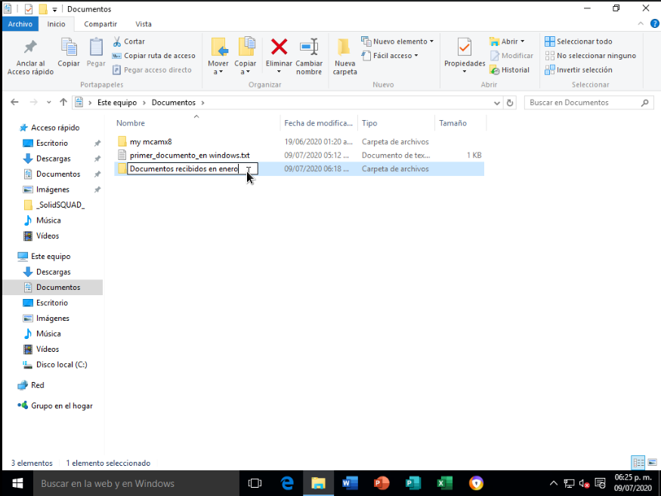Click Anclar al Acceso rápido pin icon
661x496 pixels.
30,48
